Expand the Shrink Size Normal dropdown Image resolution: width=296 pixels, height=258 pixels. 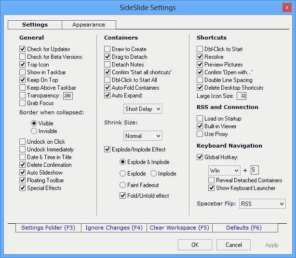(x=143, y=136)
